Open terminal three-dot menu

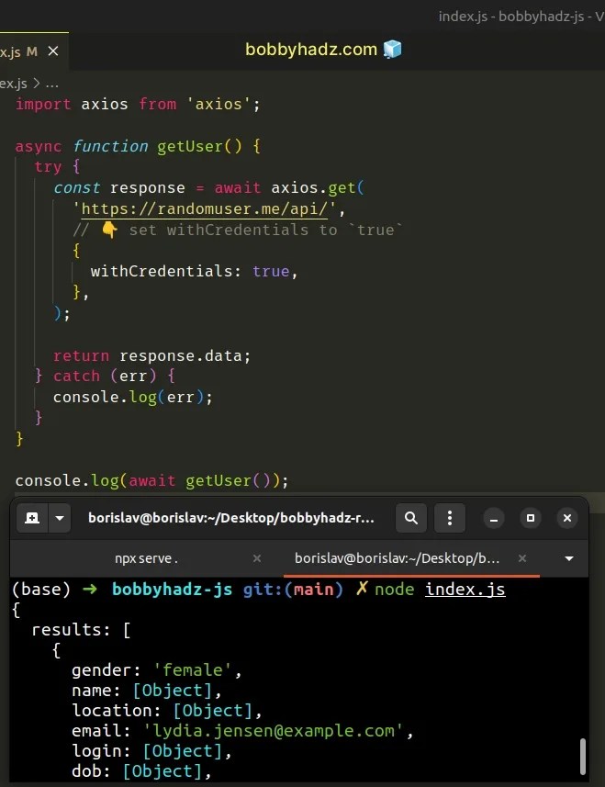click(450, 518)
